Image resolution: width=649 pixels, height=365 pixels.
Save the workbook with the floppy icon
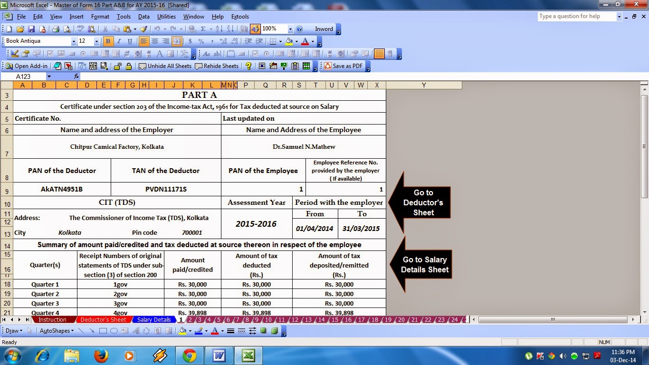[31, 29]
